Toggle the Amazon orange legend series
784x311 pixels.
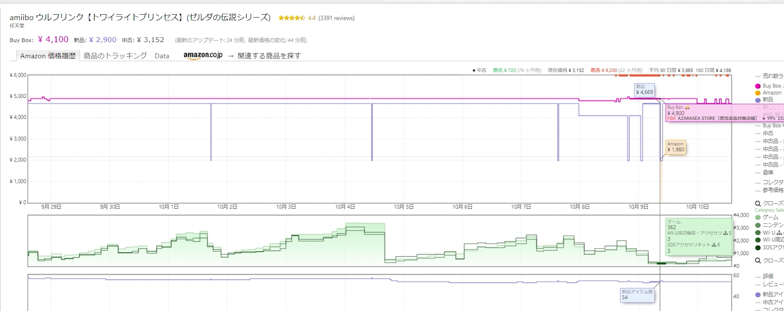[758, 93]
